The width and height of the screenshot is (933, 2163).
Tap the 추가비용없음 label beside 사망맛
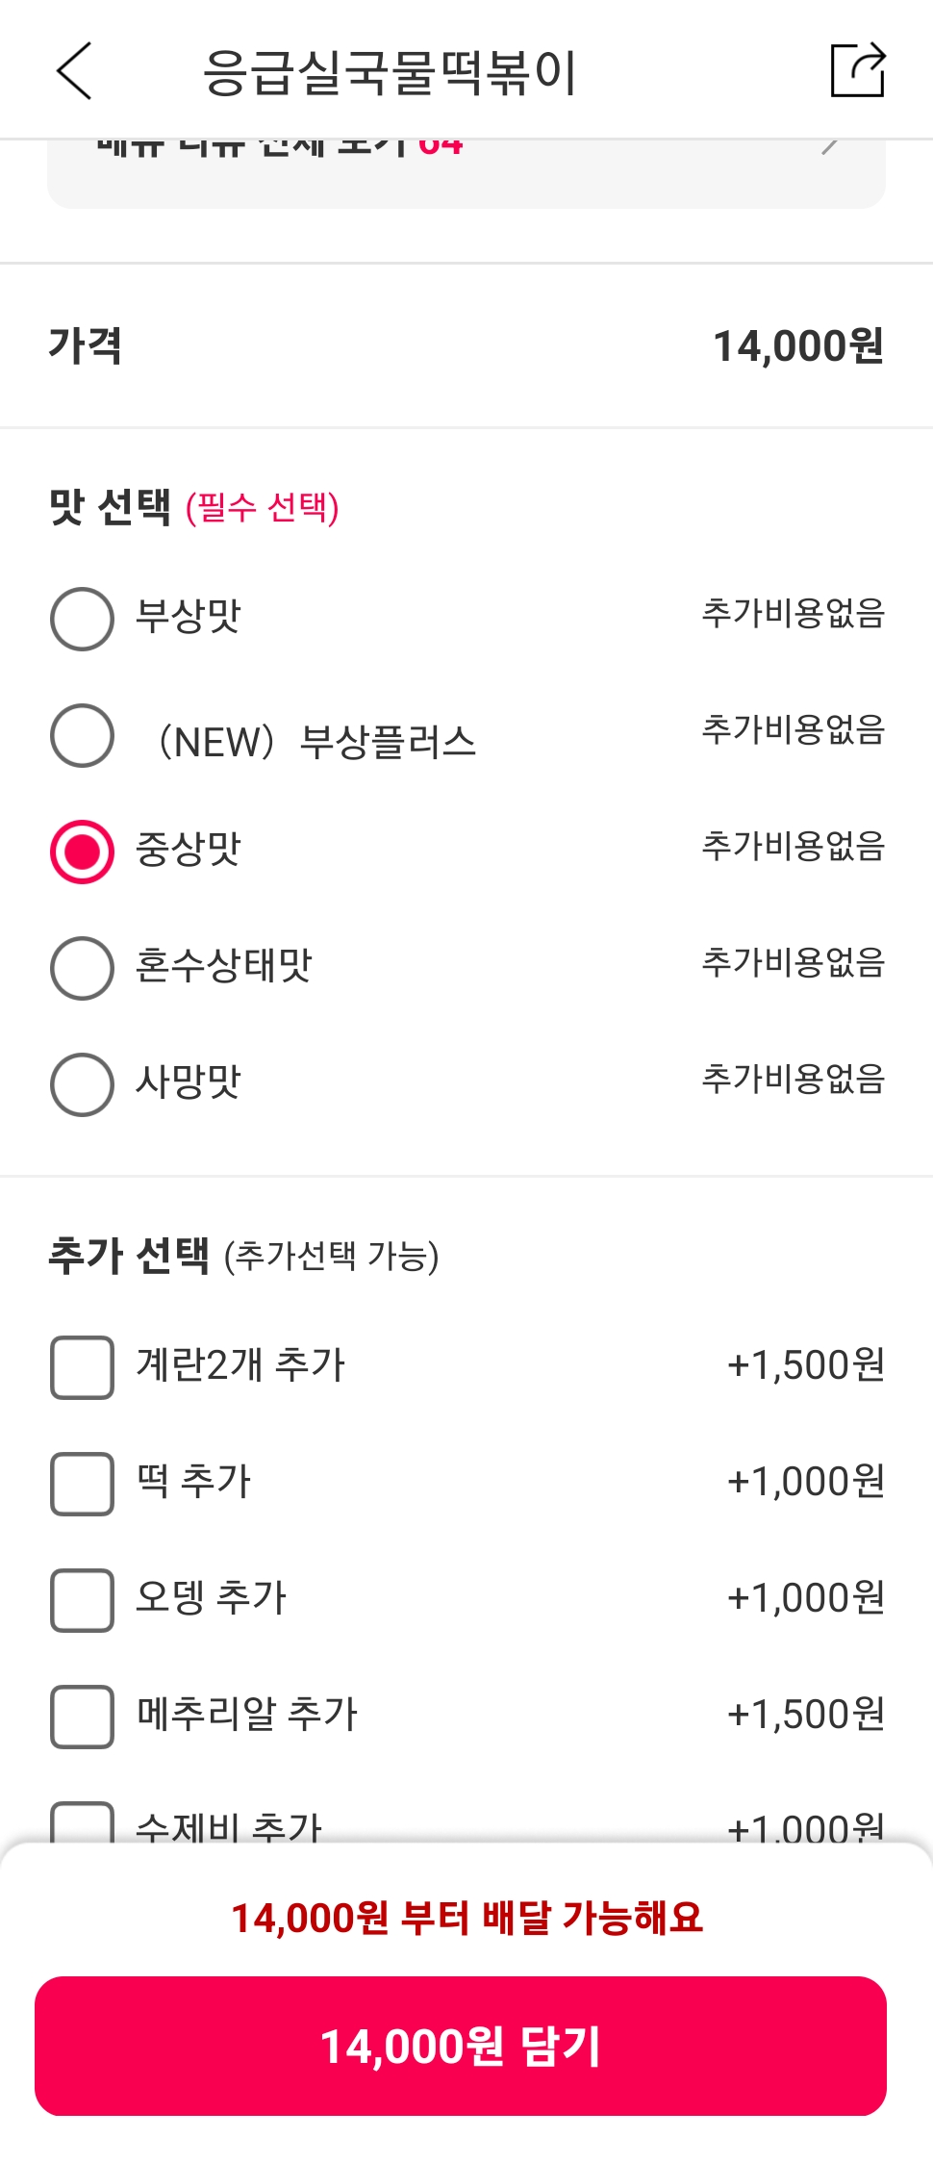click(794, 1079)
